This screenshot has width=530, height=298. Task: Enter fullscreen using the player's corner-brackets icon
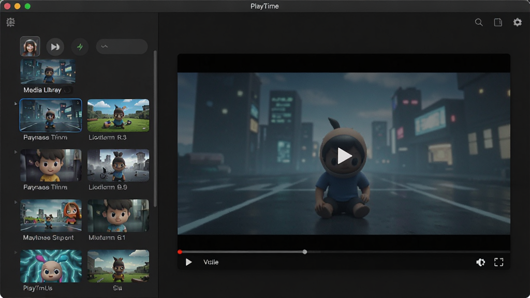[x=499, y=262]
